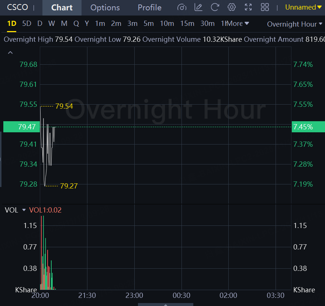Switch to the Options tab

click(105, 7)
